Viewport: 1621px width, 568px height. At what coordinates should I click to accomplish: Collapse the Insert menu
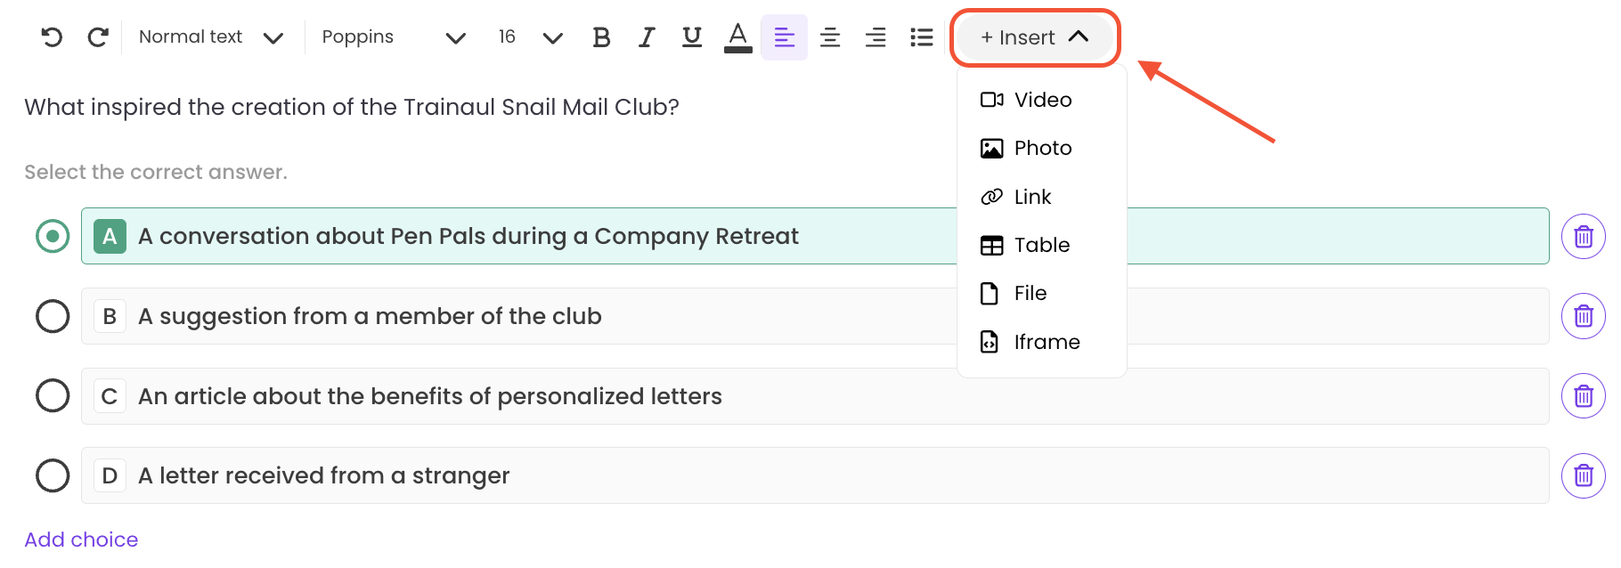pyautogui.click(x=1035, y=37)
